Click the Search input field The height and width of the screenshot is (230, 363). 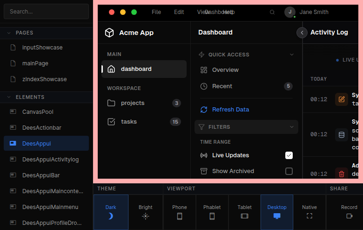(46, 12)
